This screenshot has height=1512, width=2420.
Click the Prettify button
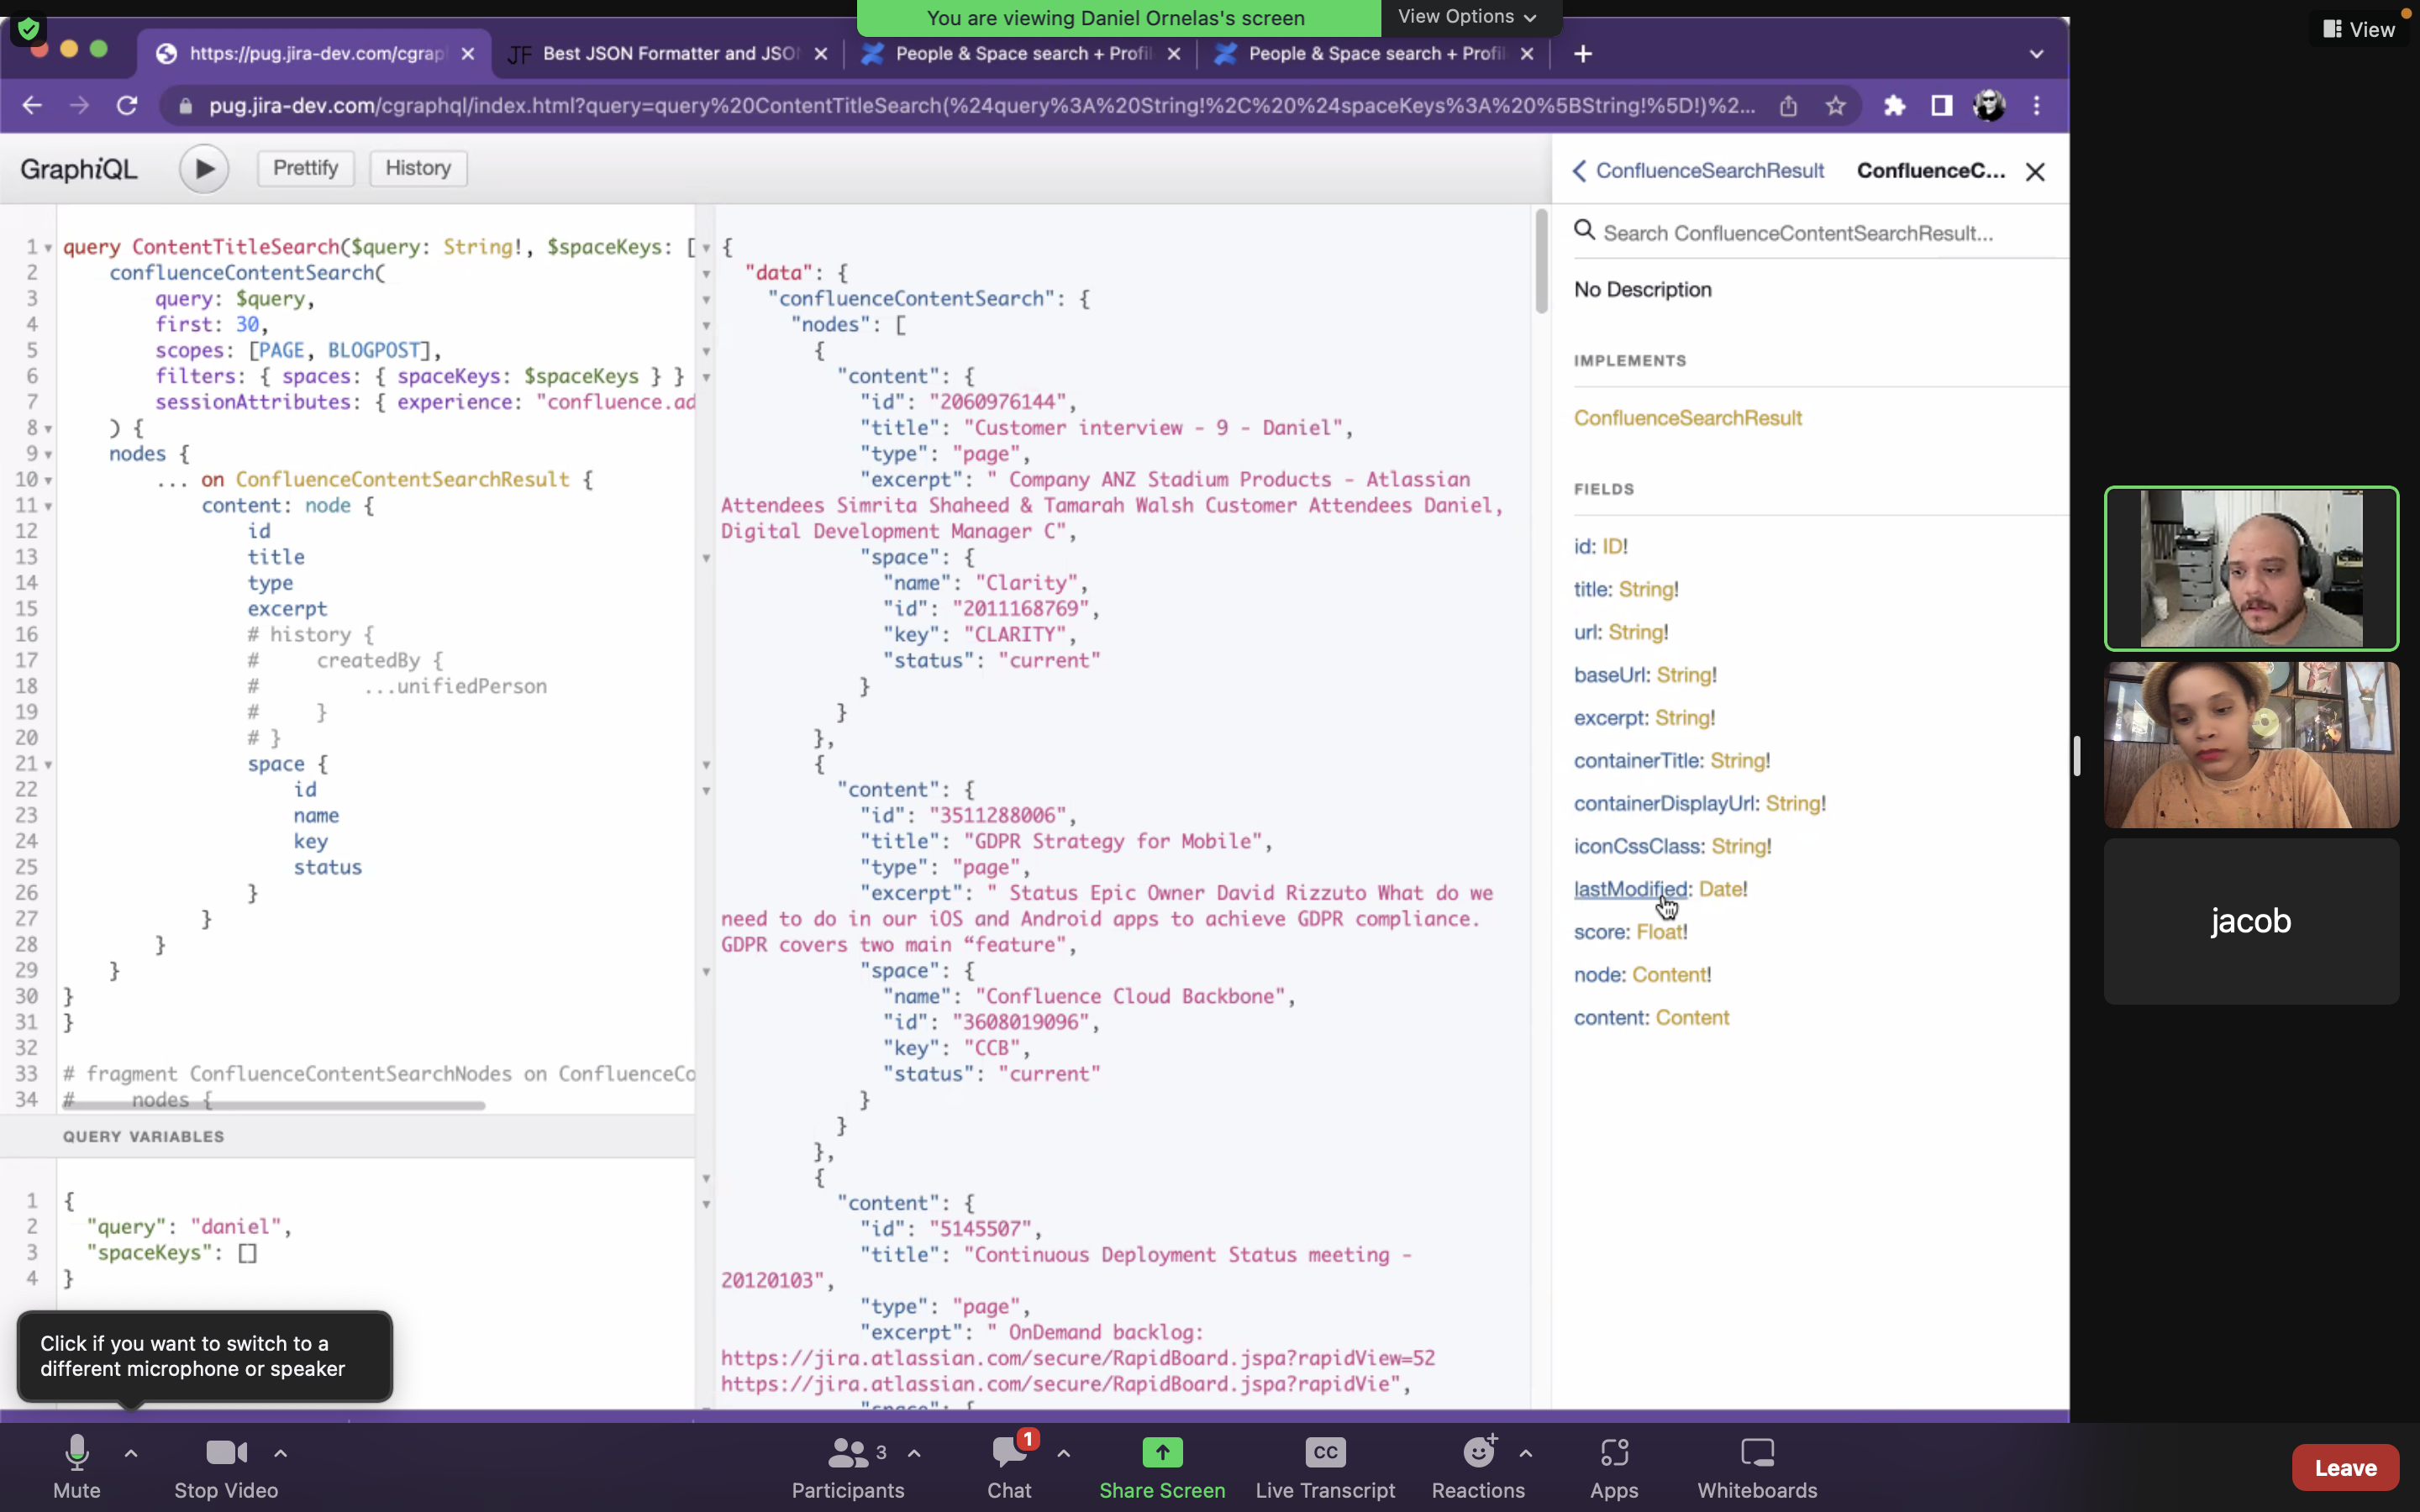pyautogui.click(x=306, y=168)
